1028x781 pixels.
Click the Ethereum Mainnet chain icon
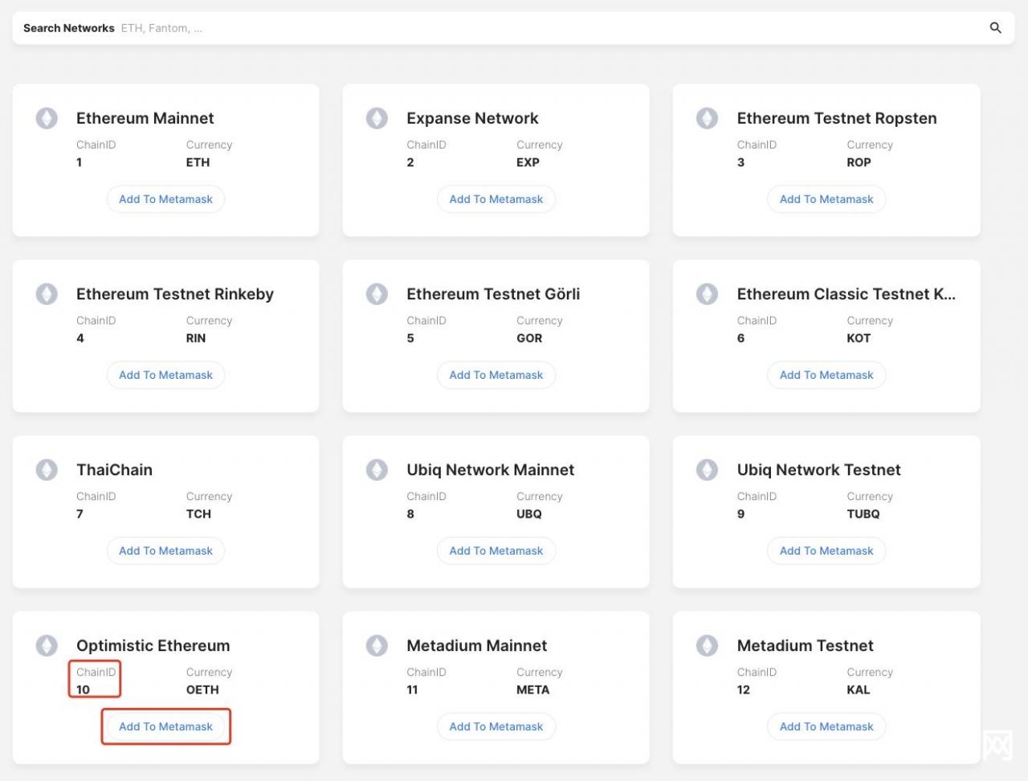coord(47,118)
